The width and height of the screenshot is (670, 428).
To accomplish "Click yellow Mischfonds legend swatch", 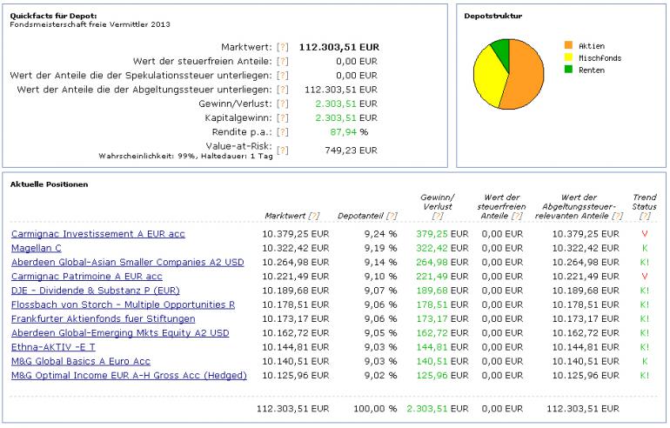I will click(568, 57).
